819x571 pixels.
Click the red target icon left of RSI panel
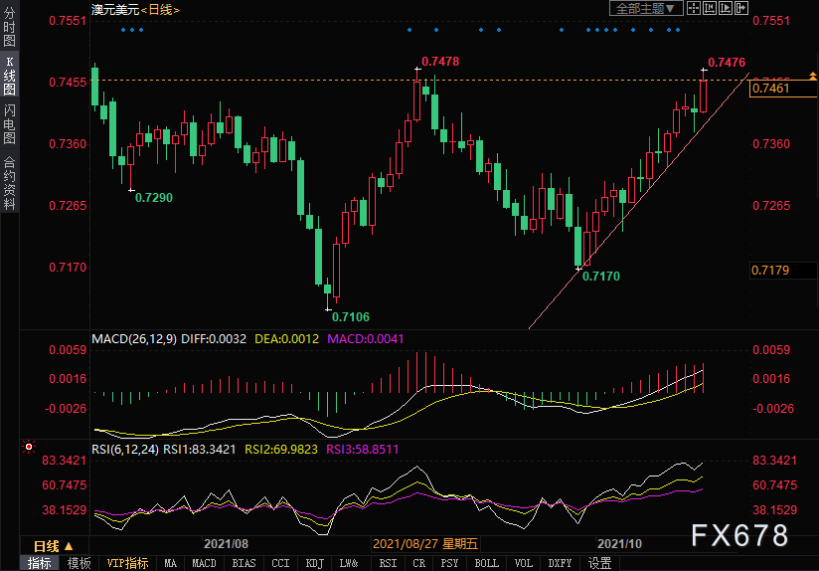coord(29,447)
